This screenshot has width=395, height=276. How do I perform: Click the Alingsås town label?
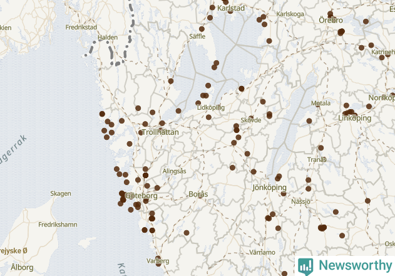click(174, 171)
